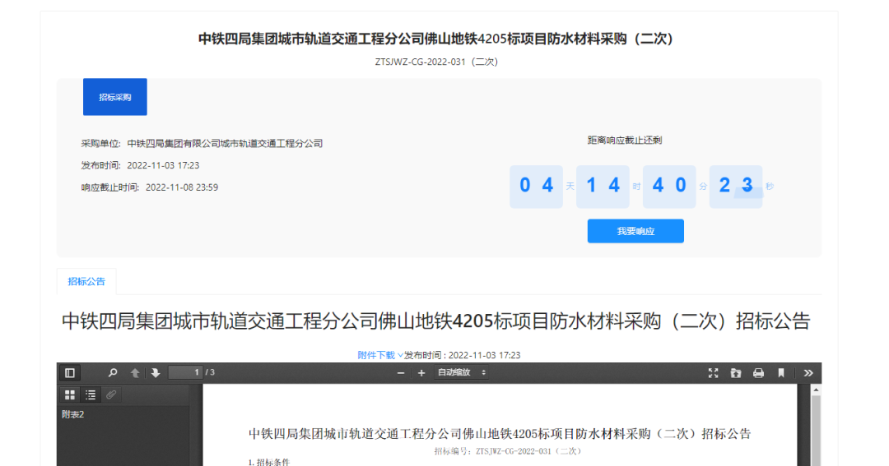Go to previous page in PDF

point(135,373)
